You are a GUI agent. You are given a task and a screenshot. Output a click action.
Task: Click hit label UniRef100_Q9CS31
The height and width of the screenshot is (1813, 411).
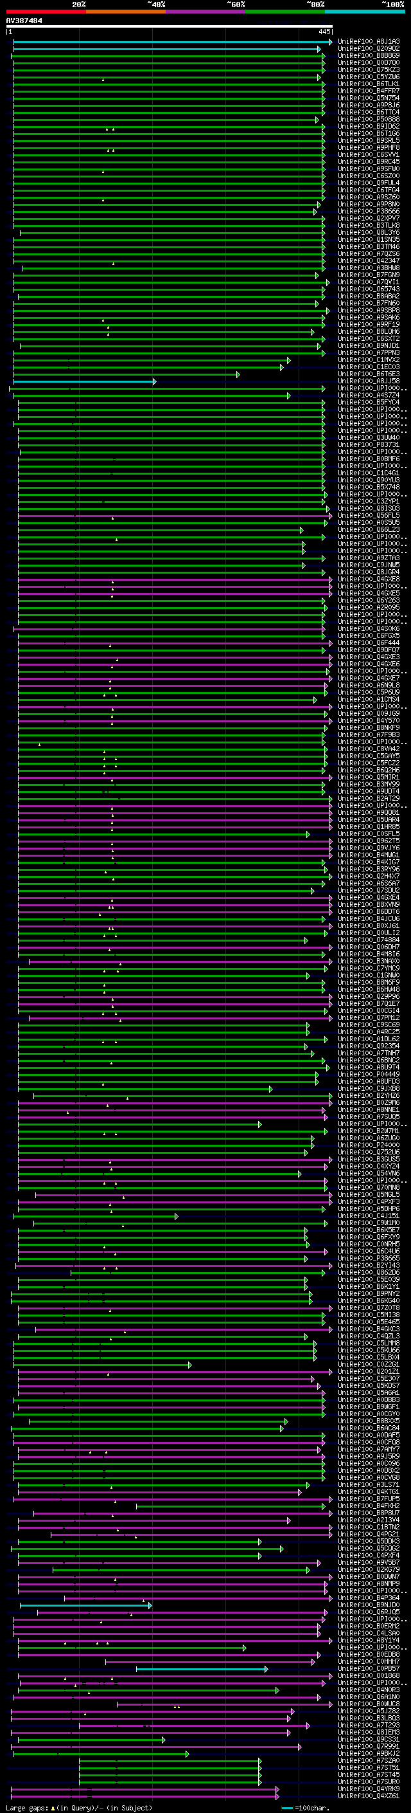pos(369,1739)
